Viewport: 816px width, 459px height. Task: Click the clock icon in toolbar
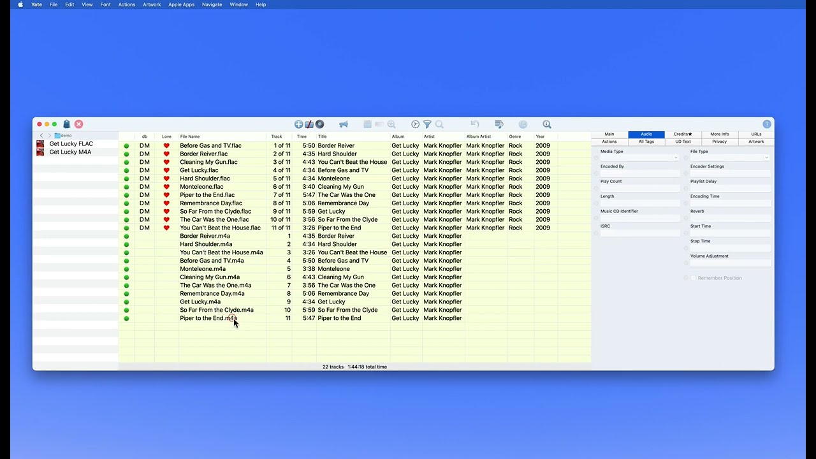pyautogui.click(x=415, y=124)
